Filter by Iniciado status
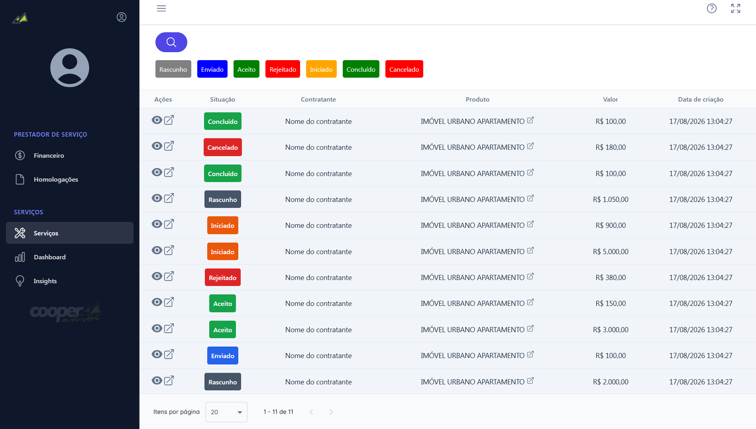Image resolution: width=756 pixels, height=429 pixels. (321, 69)
